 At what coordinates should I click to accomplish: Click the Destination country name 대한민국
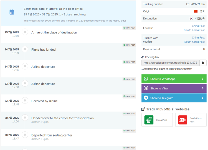point(200,19)
